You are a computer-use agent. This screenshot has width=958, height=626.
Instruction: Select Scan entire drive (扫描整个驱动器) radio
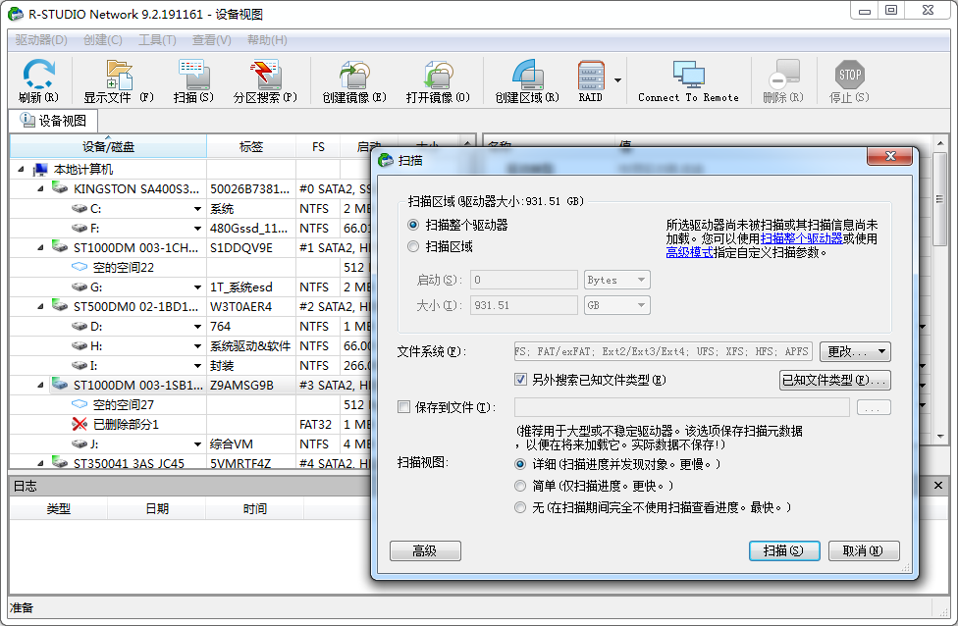(x=413, y=225)
